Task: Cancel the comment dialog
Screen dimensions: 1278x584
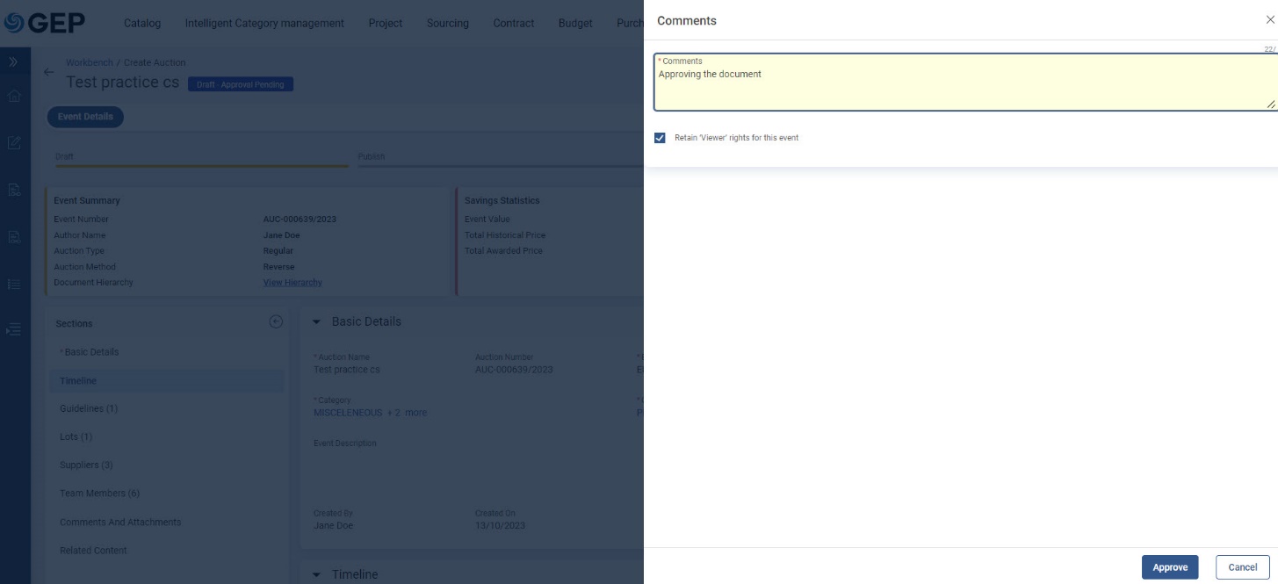Action: point(1242,567)
